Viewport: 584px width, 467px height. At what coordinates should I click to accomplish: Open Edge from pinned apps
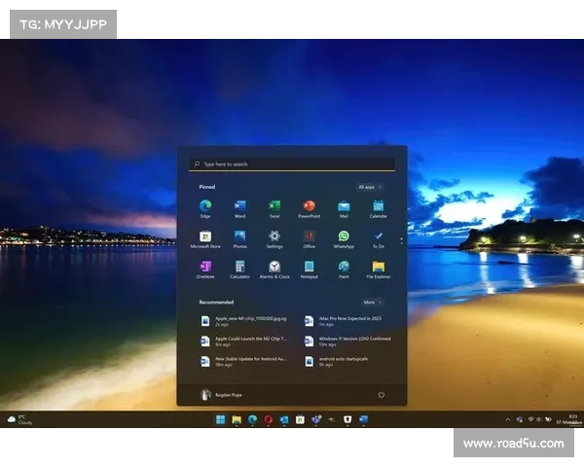(205, 206)
